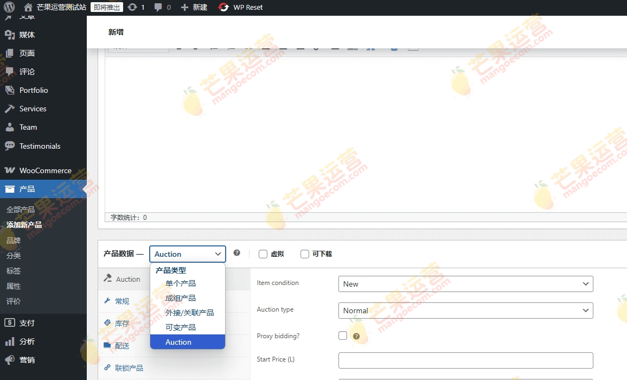Click the 媒体 media icon in sidebar
The image size is (627, 380).
tap(10, 35)
